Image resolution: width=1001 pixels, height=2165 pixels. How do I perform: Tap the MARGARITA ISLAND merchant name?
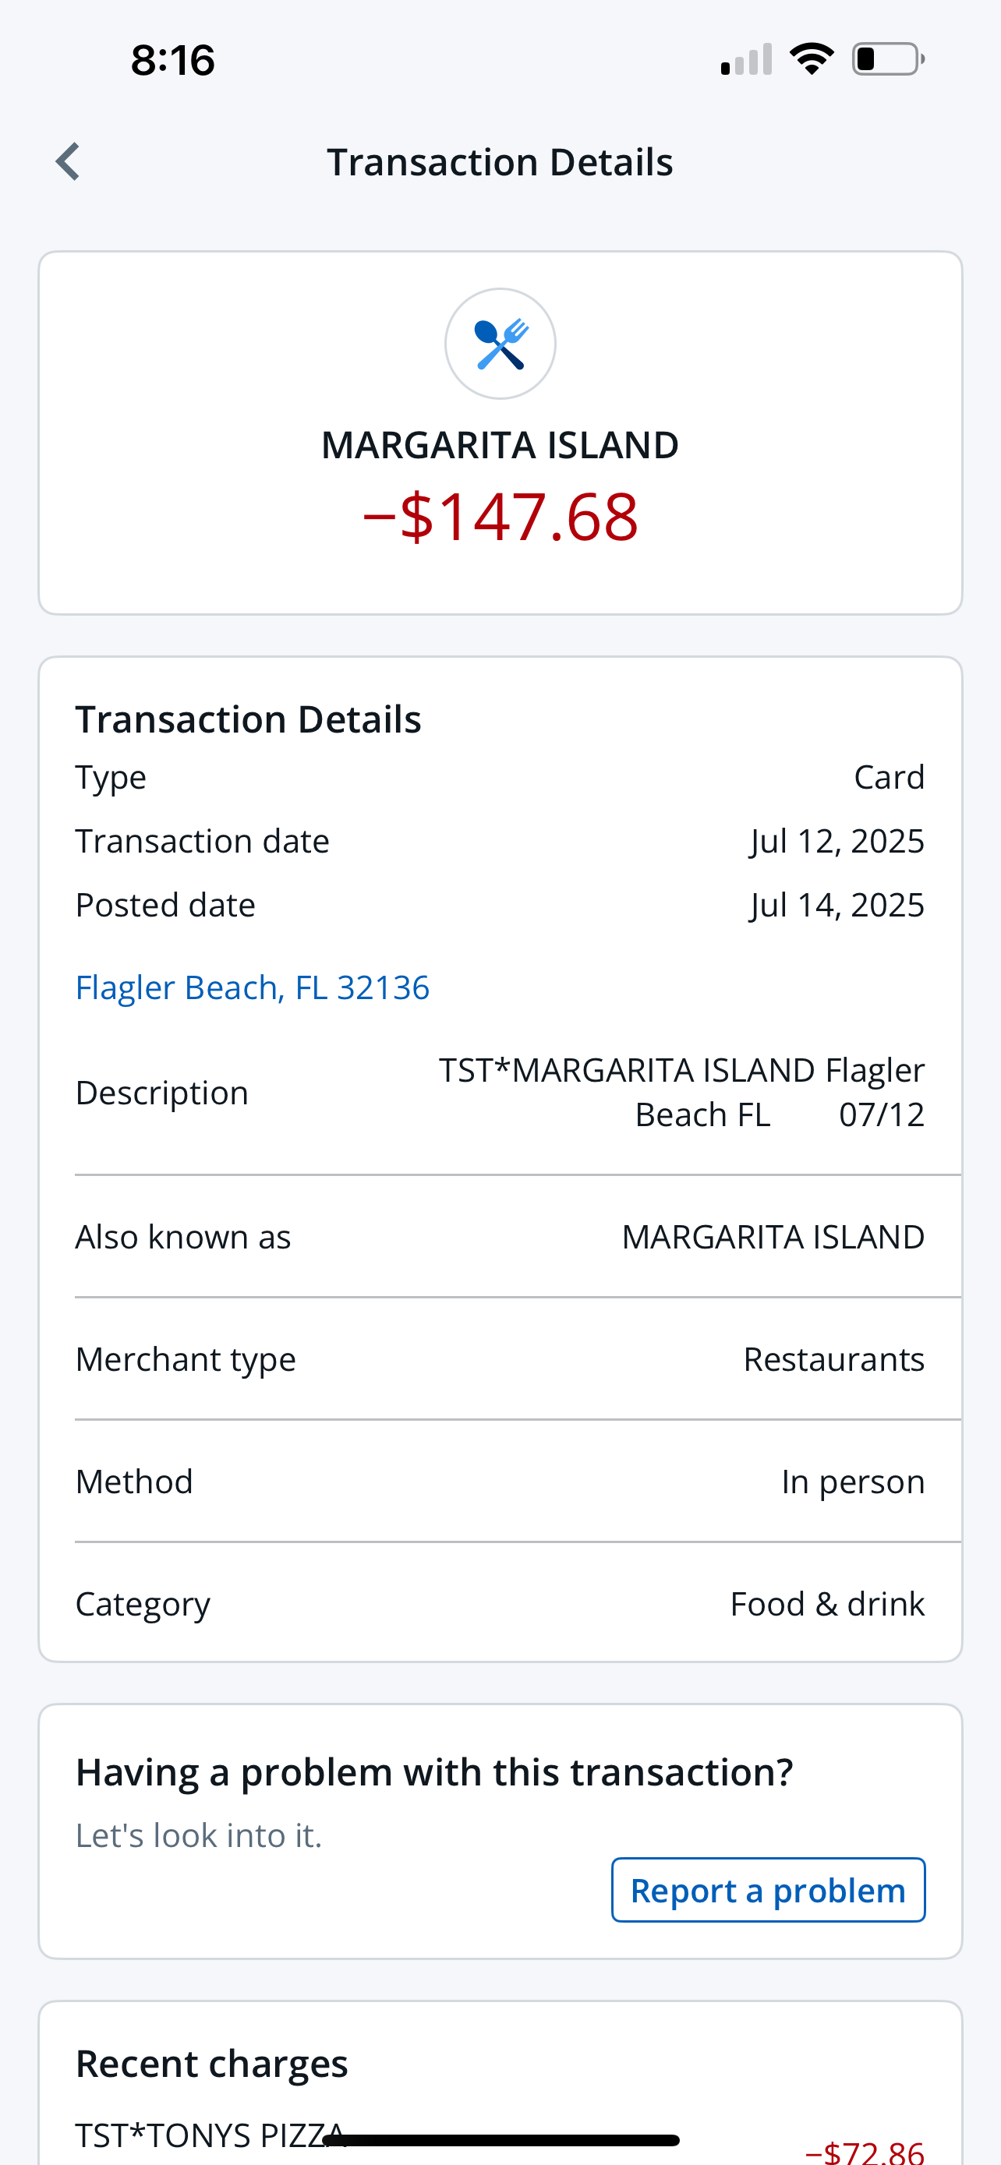500,446
